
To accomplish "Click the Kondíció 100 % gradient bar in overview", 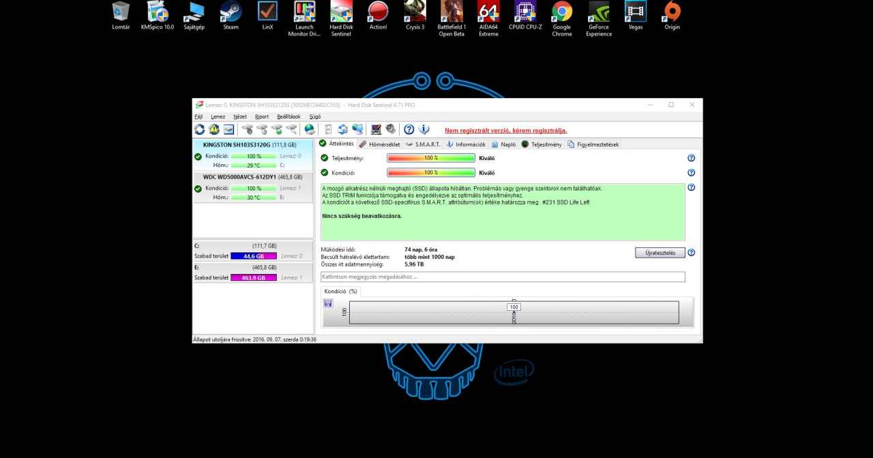I will click(x=431, y=173).
